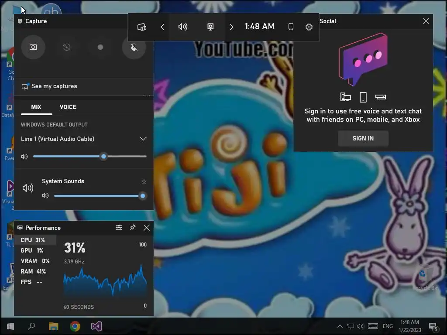Toggle the Capture widget in Game Bar
Viewport: 447px width, 335px height.
click(210, 27)
